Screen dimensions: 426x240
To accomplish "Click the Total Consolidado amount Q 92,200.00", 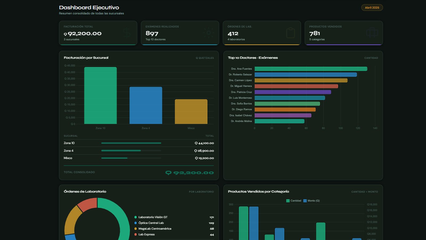I will [x=190, y=173].
